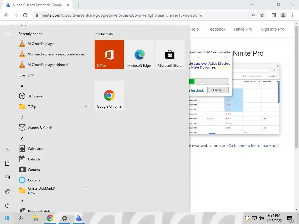Share this page from the address bar

click(253, 15)
